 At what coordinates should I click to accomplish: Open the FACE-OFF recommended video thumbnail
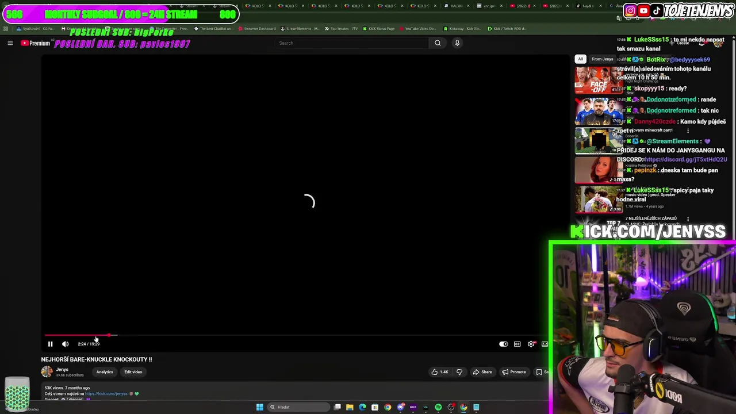point(599,80)
